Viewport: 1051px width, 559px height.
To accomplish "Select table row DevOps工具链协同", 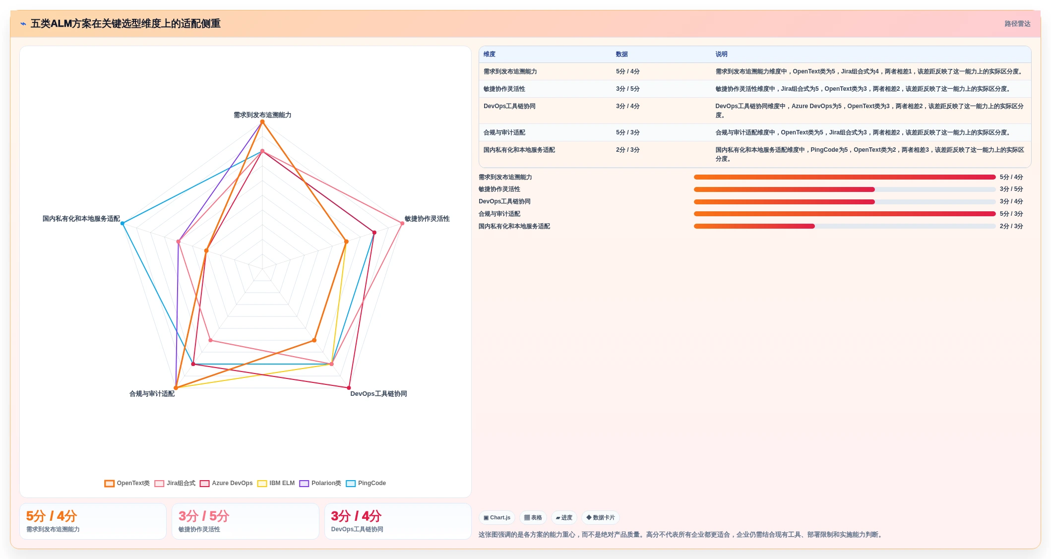I will click(x=755, y=111).
